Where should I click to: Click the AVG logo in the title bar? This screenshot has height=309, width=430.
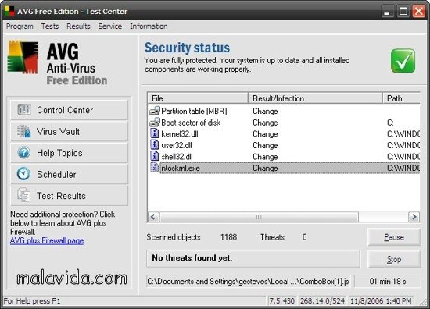[x=9, y=11]
